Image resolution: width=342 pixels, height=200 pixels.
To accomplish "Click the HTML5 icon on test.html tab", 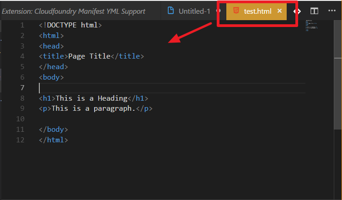I will [236, 11].
